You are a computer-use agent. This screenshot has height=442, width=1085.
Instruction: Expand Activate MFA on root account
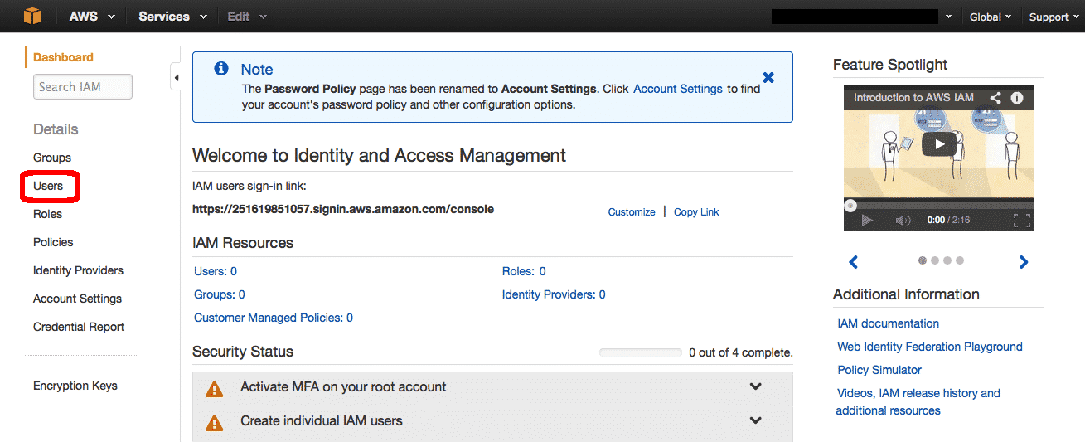click(755, 387)
